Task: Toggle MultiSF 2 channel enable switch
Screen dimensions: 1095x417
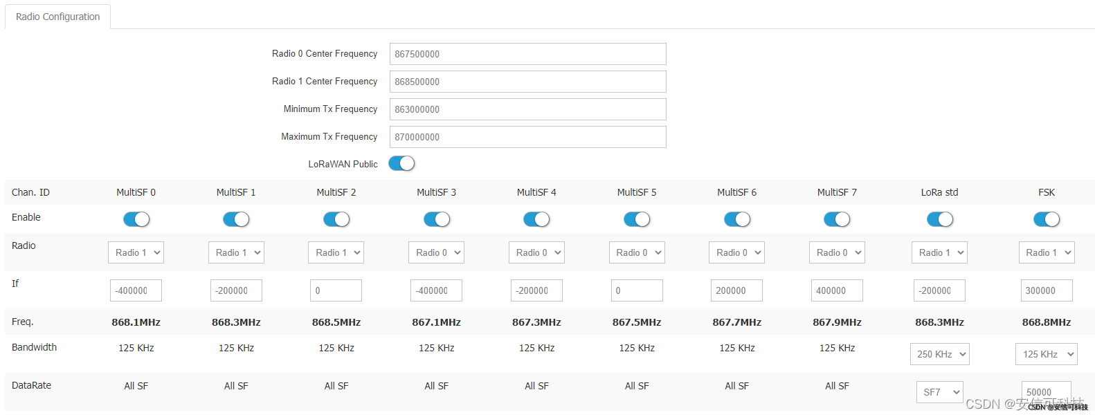Action: 336,219
